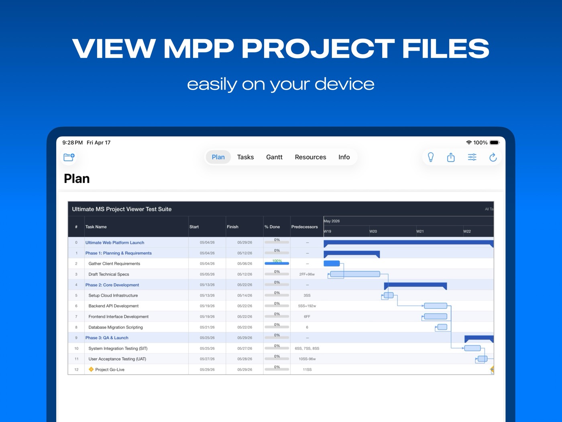Tap the lightbulb tips icon
This screenshot has width=562, height=422.
[x=431, y=157]
